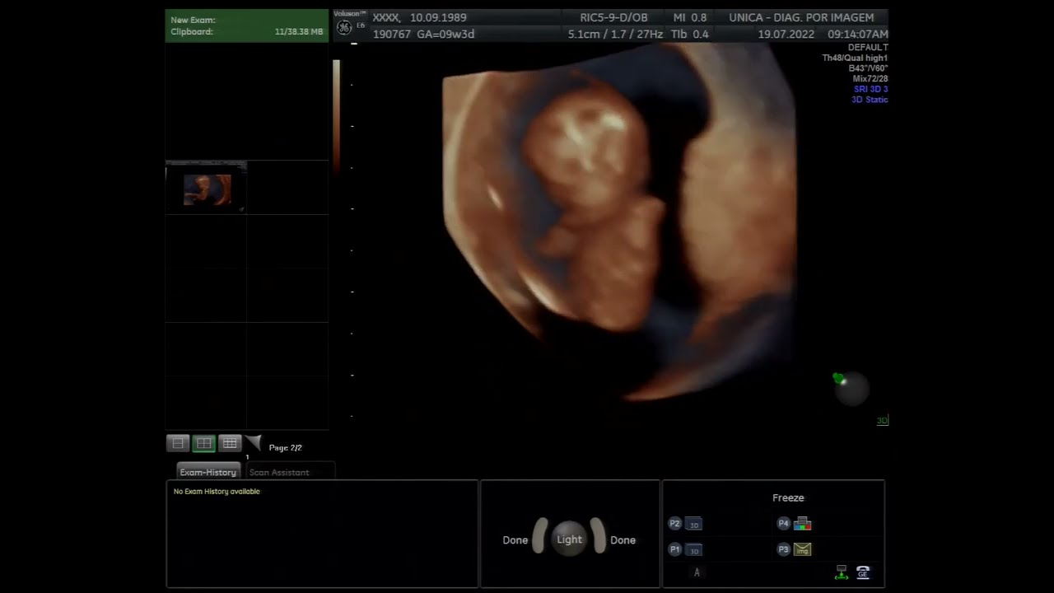Click the date 19.07.2022 in header
The width and height of the screenshot is (1054, 593).
tap(786, 35)
